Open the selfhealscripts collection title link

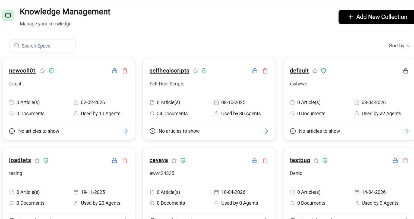point(169,71)
